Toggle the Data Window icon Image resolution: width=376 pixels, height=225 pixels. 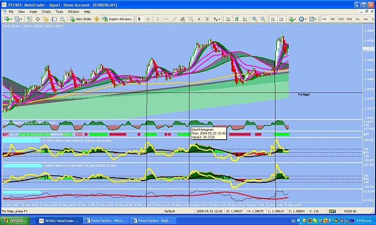click(38, 19)
